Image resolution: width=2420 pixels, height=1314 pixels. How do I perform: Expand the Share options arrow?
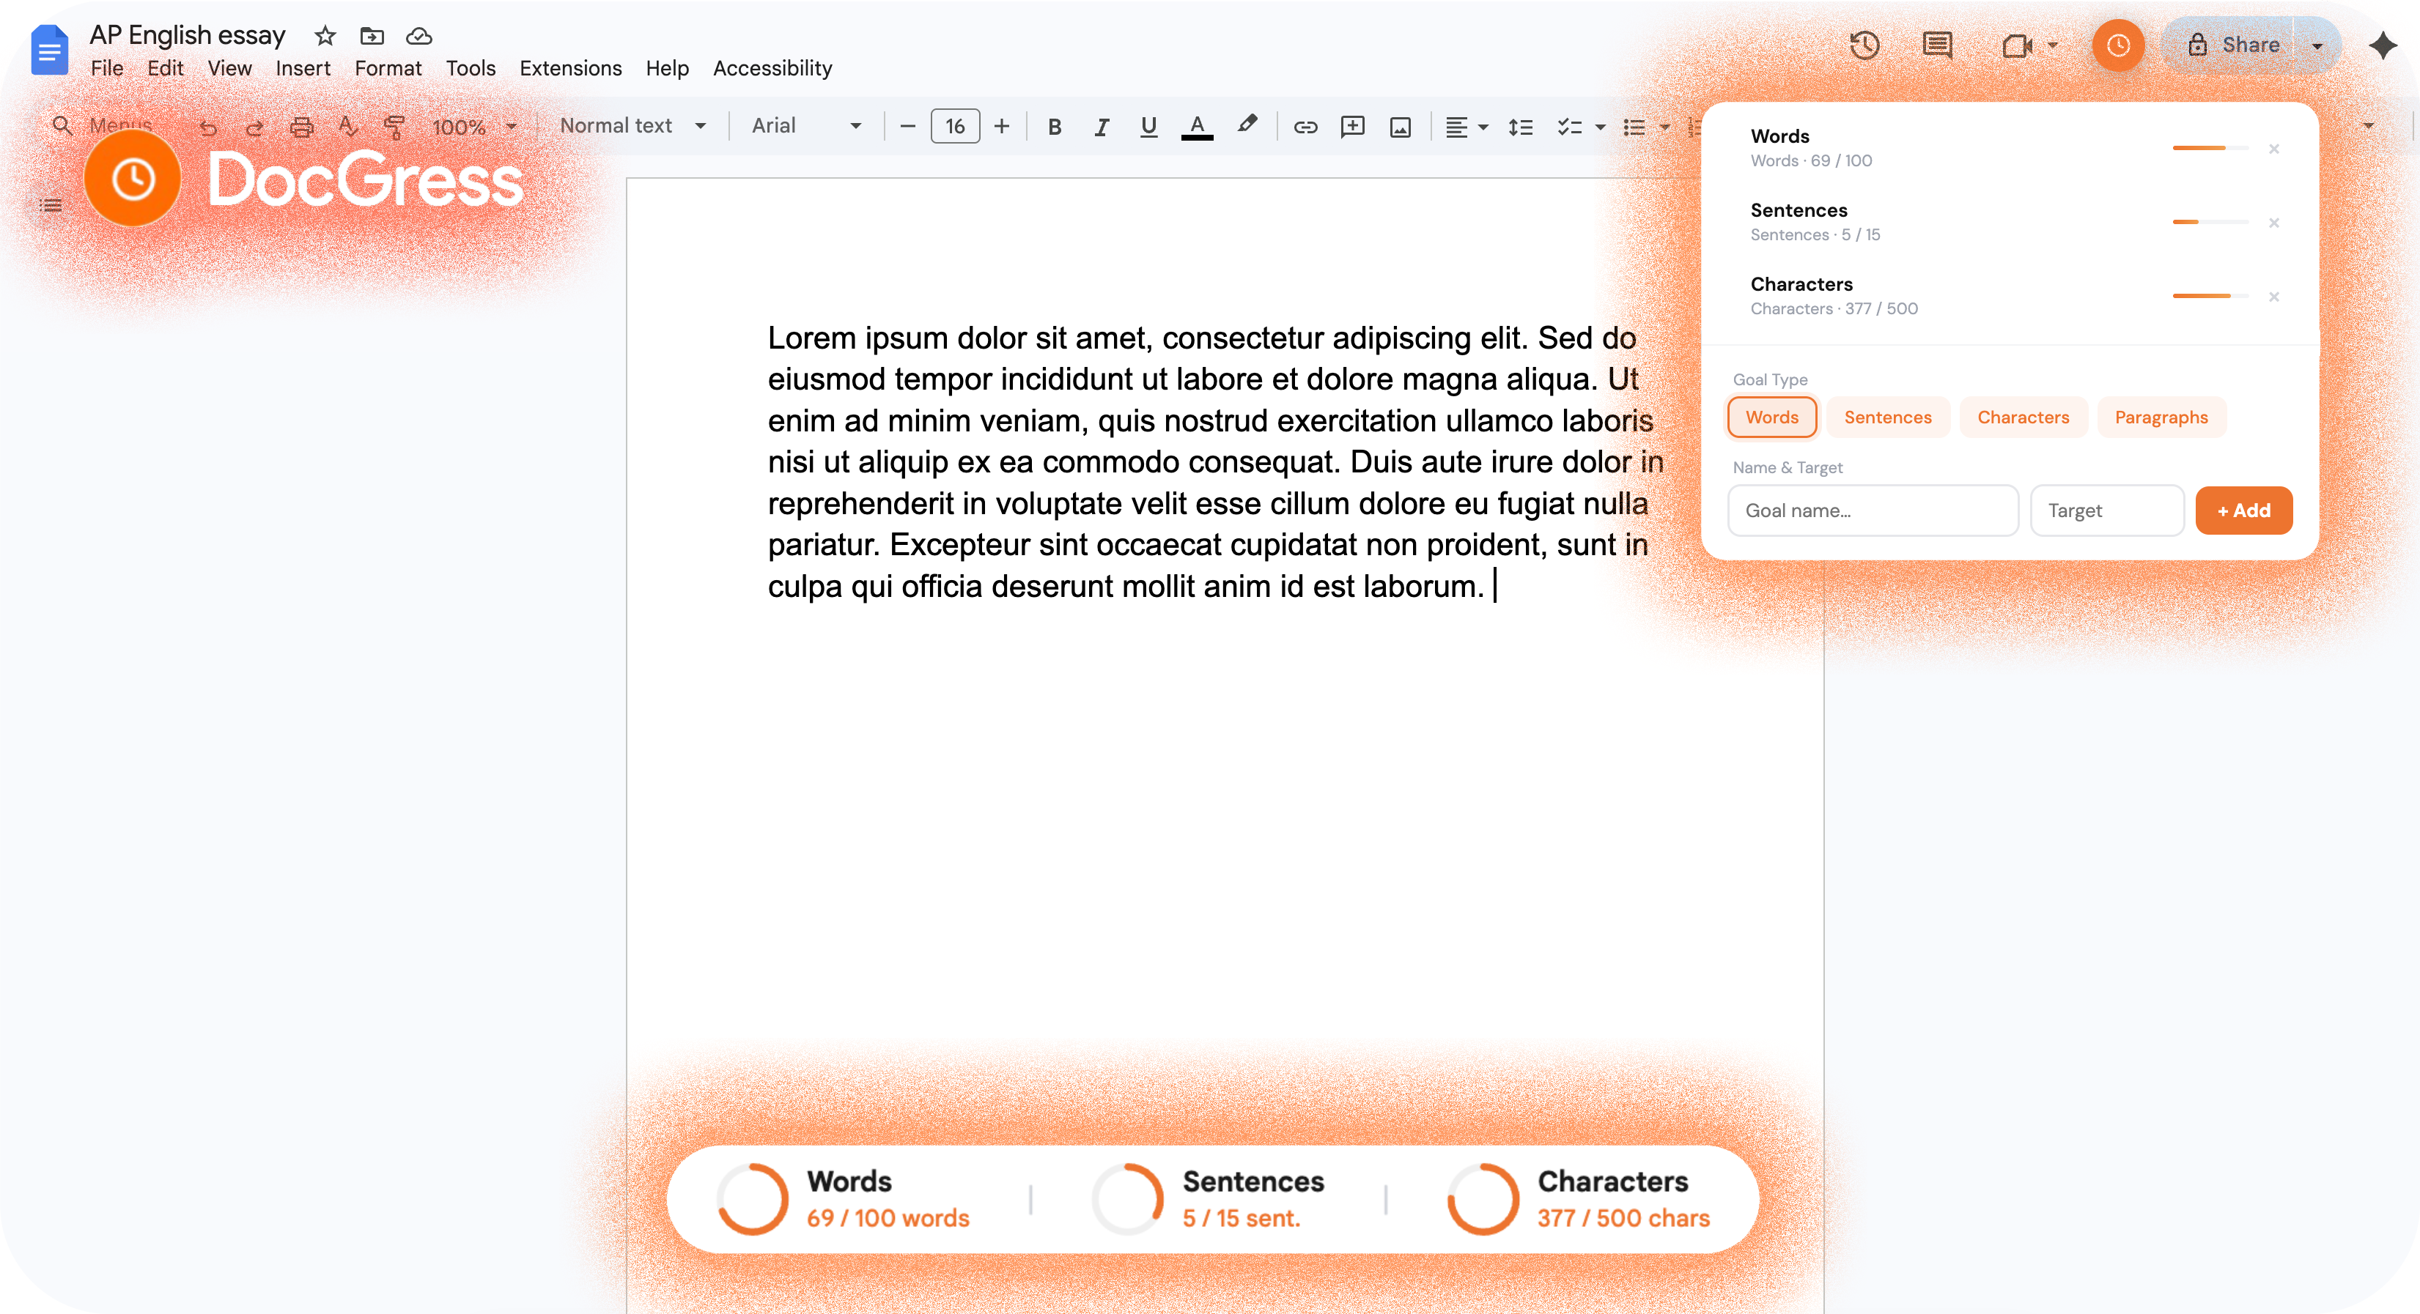click(2317, 45)
